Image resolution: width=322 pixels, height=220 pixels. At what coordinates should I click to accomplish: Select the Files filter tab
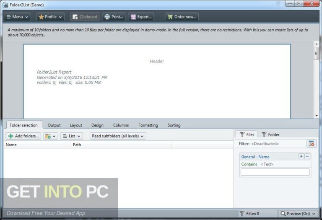[x=247, y=135]
